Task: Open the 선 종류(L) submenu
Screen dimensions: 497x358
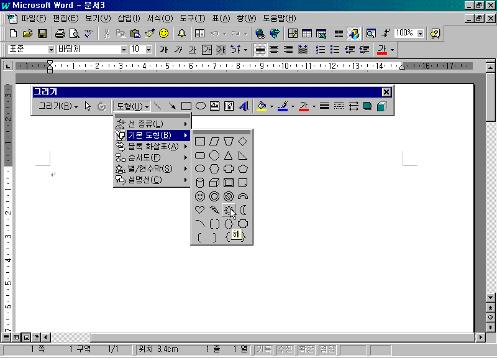Action: pos(152,124)
